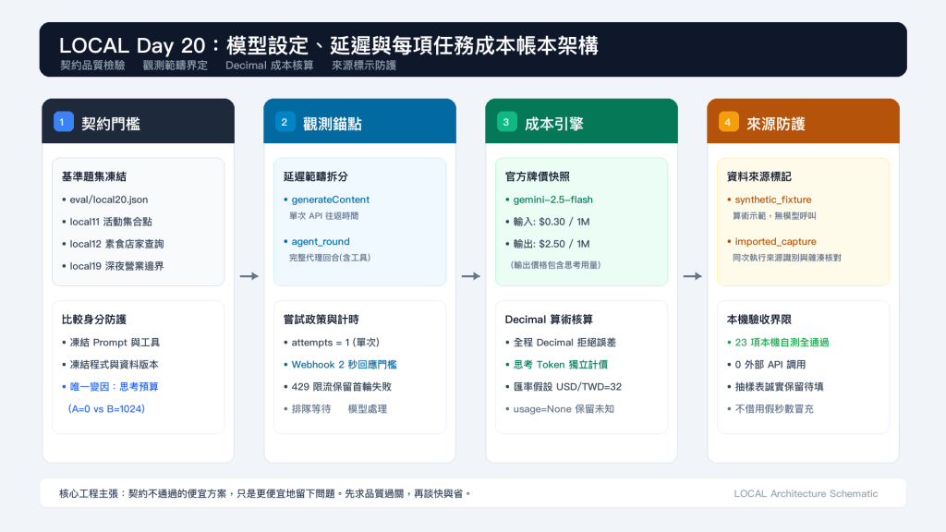Click the LOCAL Architecture Schematic label
The image size is (946, 532).
806,493
